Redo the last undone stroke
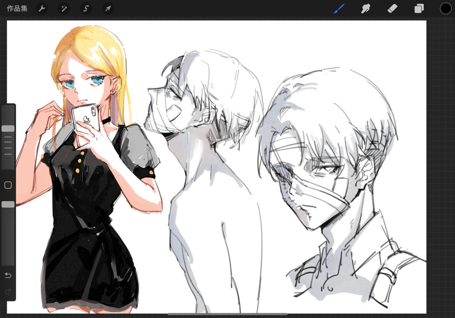This screenshot has height=318, width=455. pyautogui.click(x=8, y=291)
